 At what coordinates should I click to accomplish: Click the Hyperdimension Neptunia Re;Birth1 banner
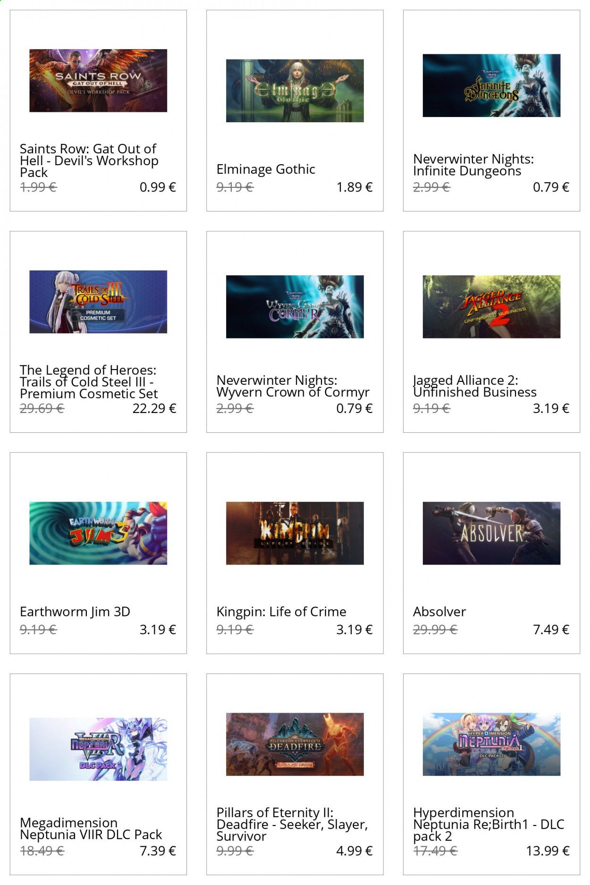tap(491, 744)
